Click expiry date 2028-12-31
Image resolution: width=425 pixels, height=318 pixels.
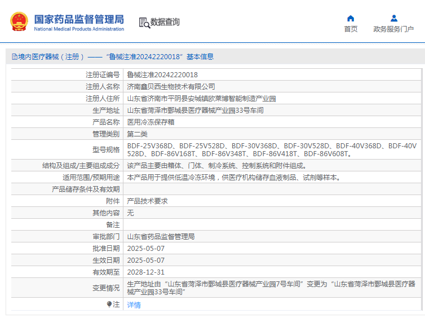[x=146, y=272]
